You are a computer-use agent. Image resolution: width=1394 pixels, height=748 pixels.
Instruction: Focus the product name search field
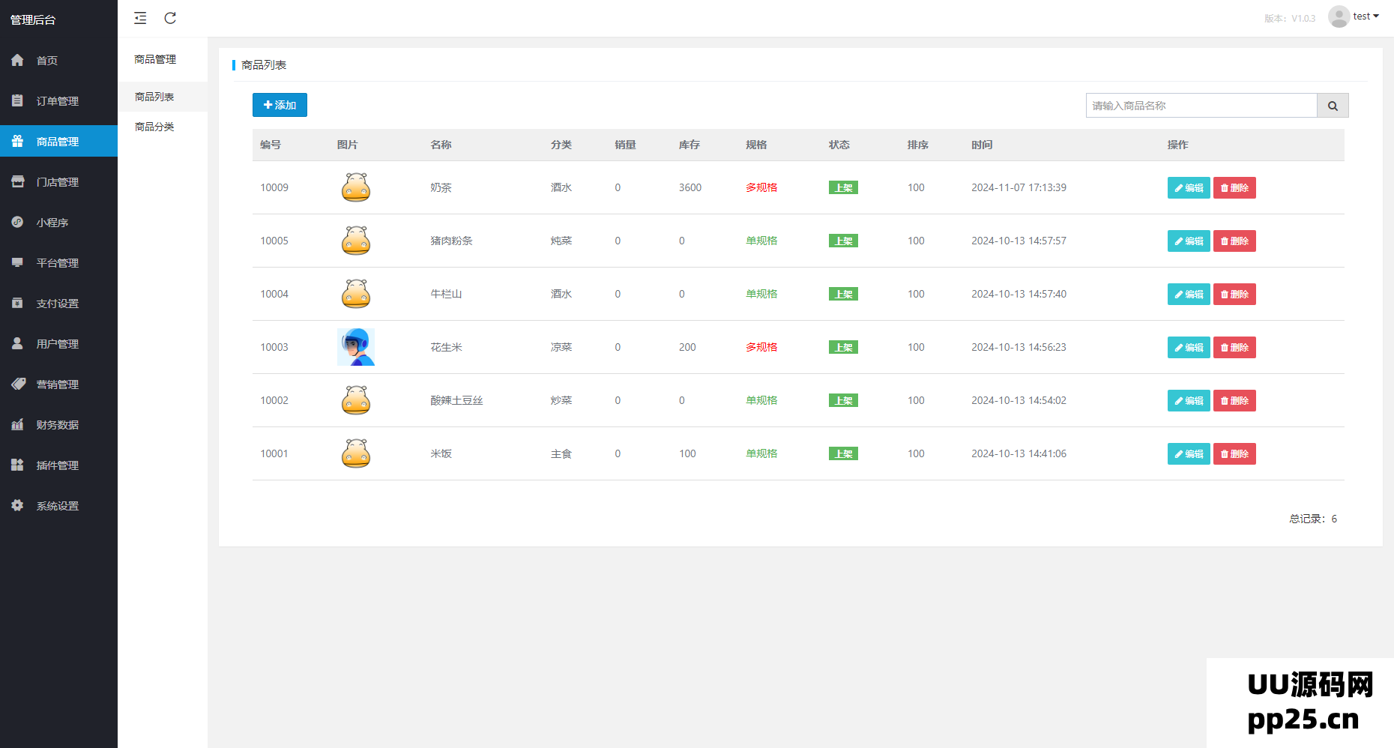click(1201, 106)
